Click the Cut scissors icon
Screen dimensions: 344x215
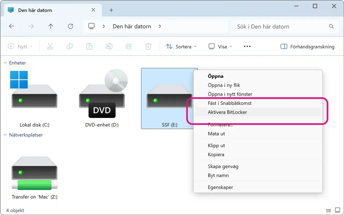tap(50, 46)
